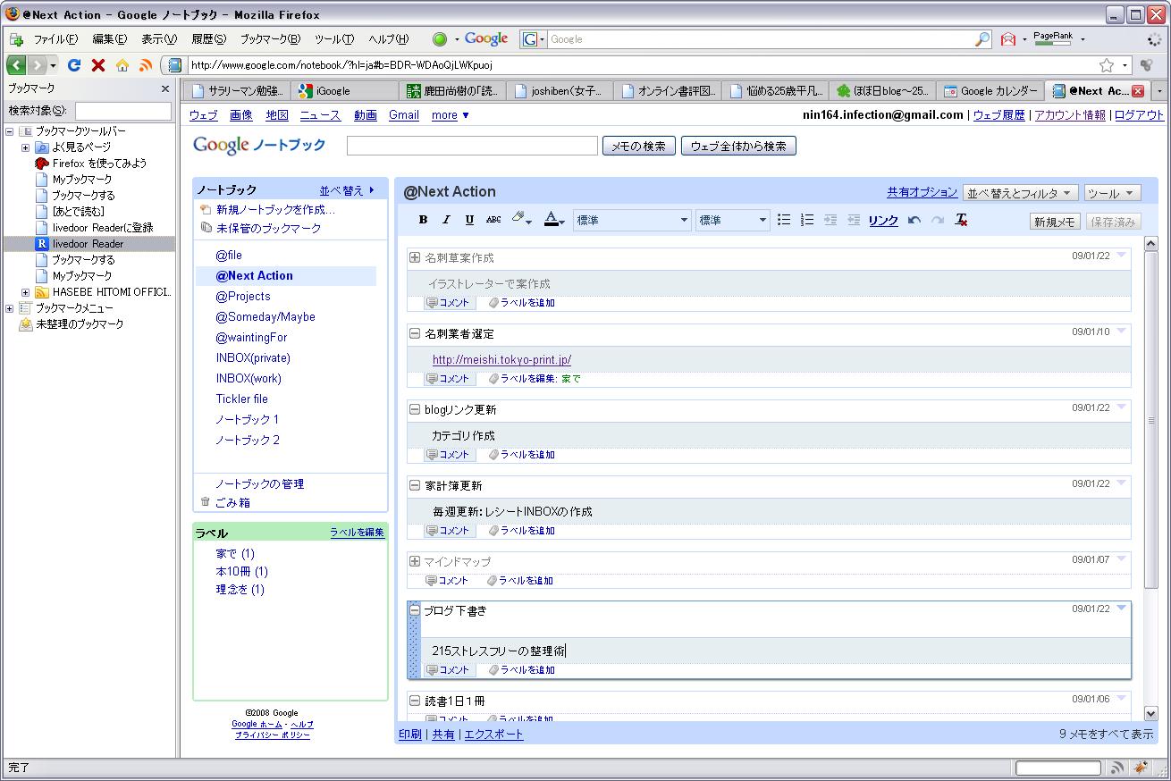Click the new notebook icon beside 新規ノートブックを作成

point(206,210)
